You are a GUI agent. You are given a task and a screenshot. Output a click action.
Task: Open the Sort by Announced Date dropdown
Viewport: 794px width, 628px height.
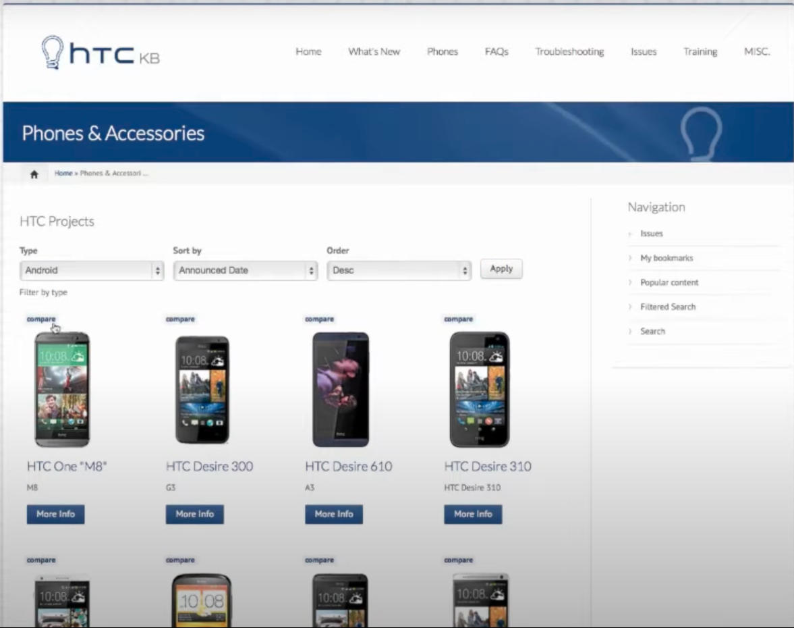click(x=245, y=270)
